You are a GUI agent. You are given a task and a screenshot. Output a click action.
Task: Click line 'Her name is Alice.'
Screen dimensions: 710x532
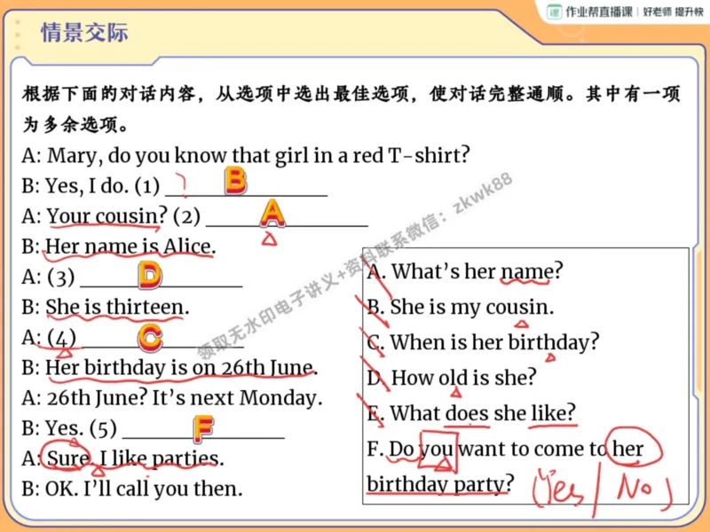(x=119, y=246)
